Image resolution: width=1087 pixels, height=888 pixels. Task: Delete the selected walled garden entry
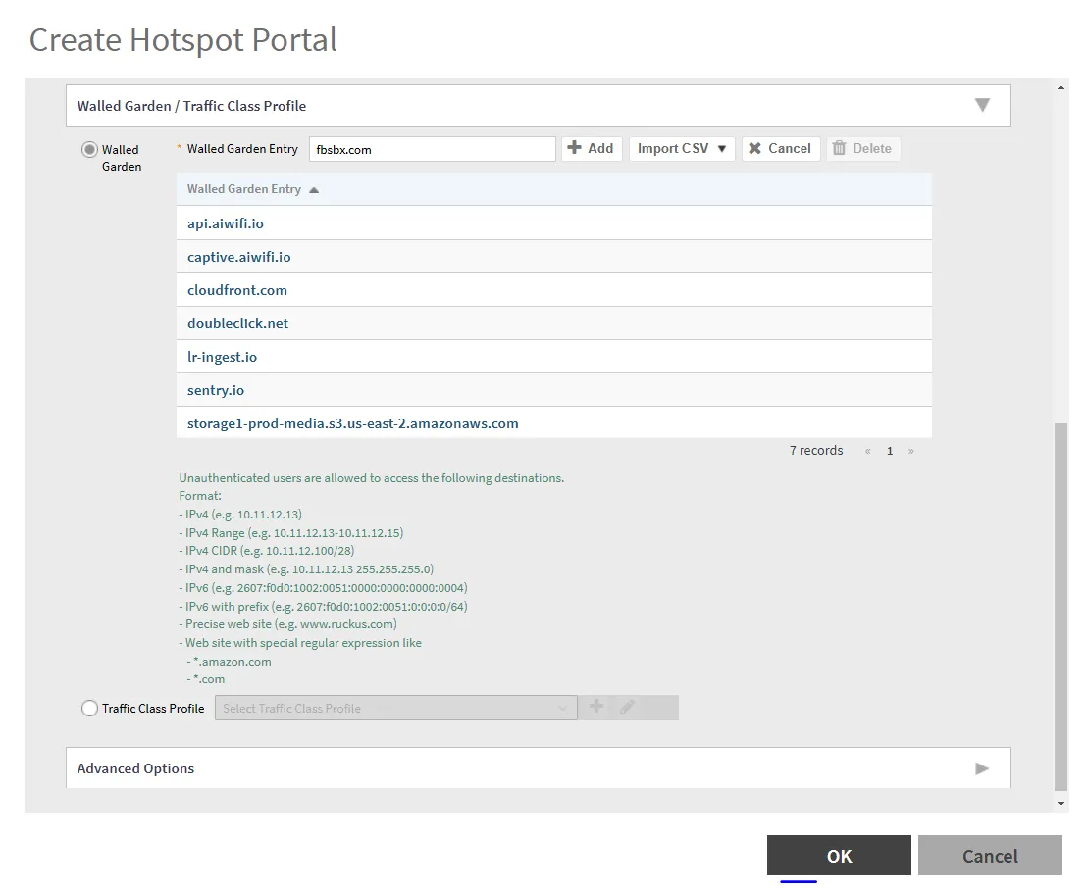click(861, 148)
